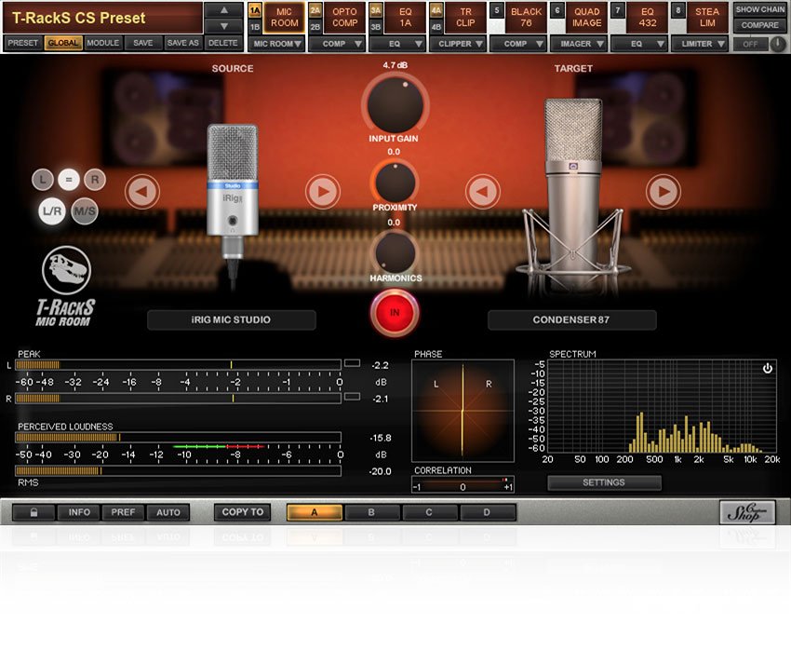Click the INFO button
This screenshot has height=651, width=791.
click(79, 512)
